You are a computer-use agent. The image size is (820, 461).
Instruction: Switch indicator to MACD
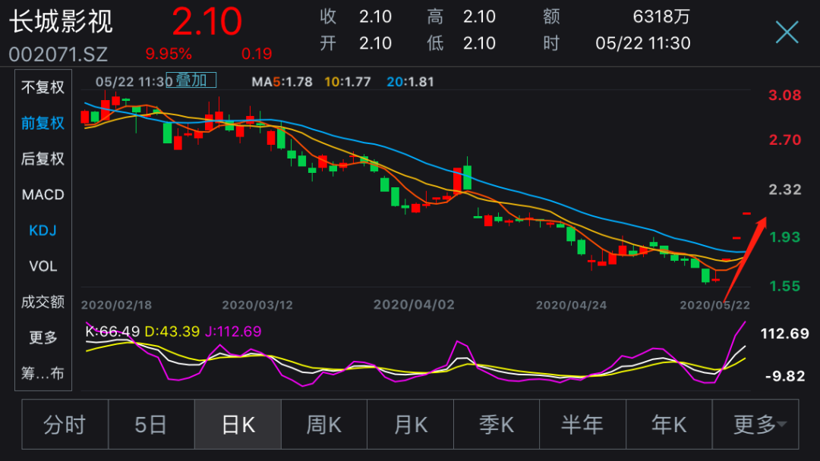(x=43, y=195)
